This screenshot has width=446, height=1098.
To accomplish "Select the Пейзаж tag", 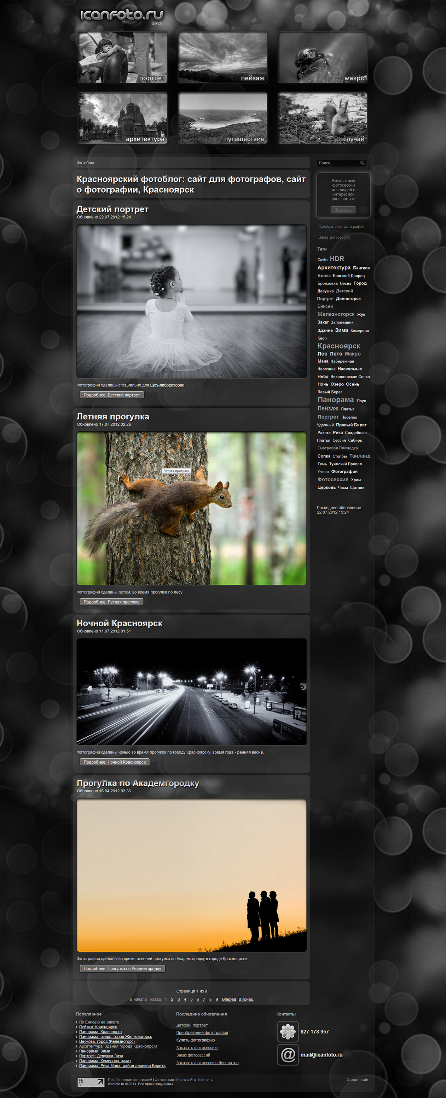I will click(x=328, y=408).
